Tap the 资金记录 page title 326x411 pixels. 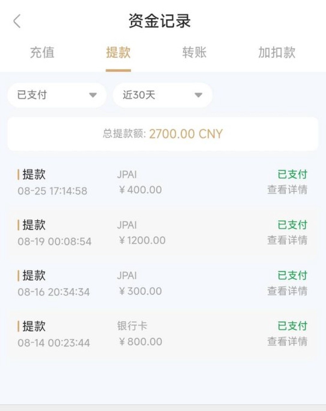point(159,21)
